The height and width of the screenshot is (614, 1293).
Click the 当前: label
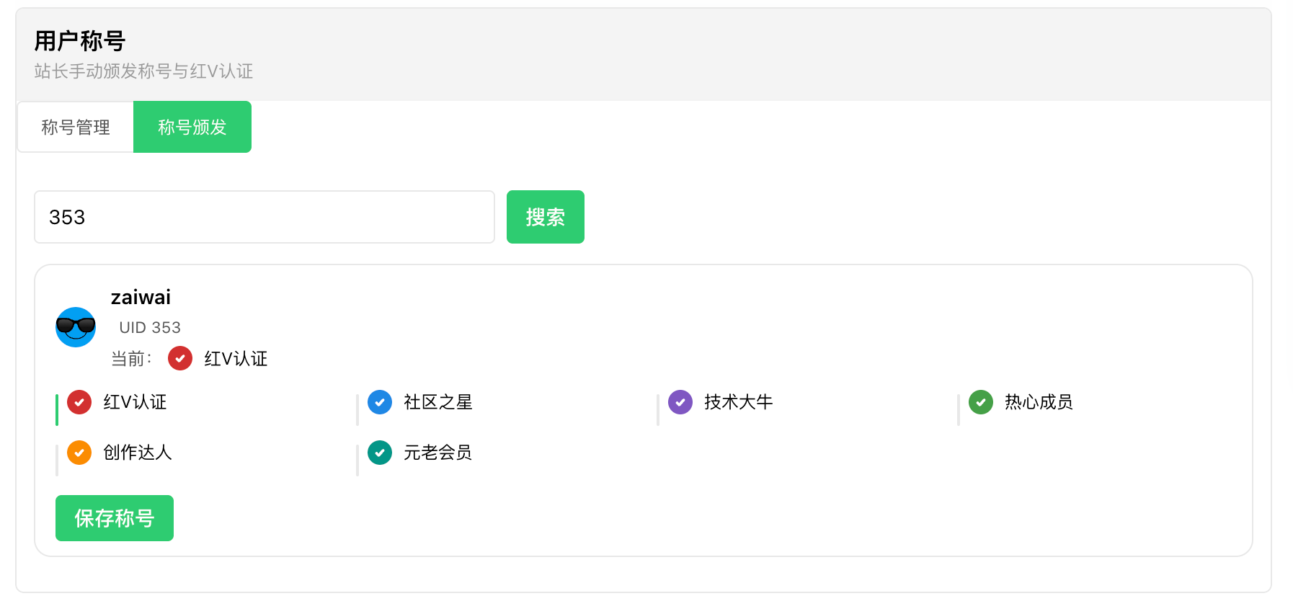point(132,359)
